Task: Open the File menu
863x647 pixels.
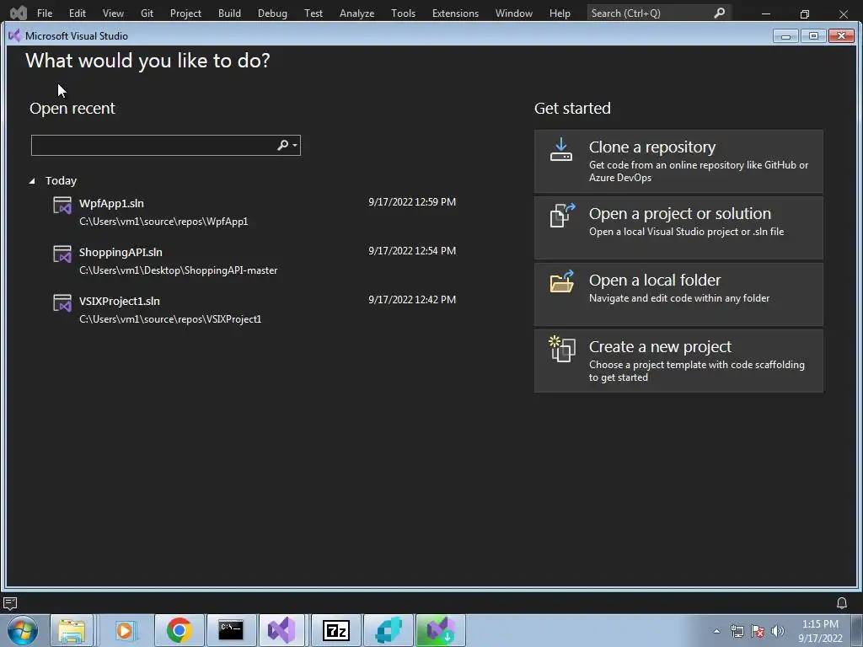Action: pyautogui.click(x=45, y=13)
